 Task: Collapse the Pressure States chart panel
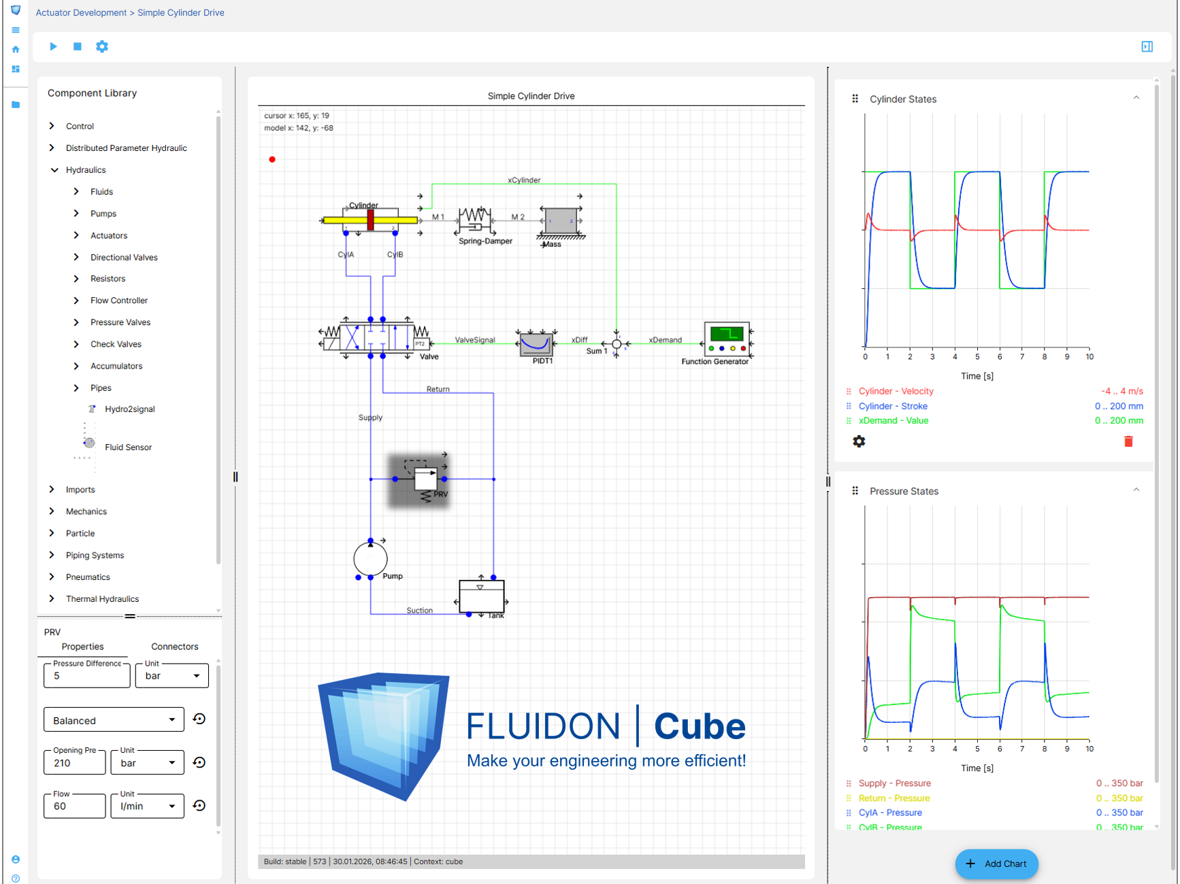click(1136, 490)
